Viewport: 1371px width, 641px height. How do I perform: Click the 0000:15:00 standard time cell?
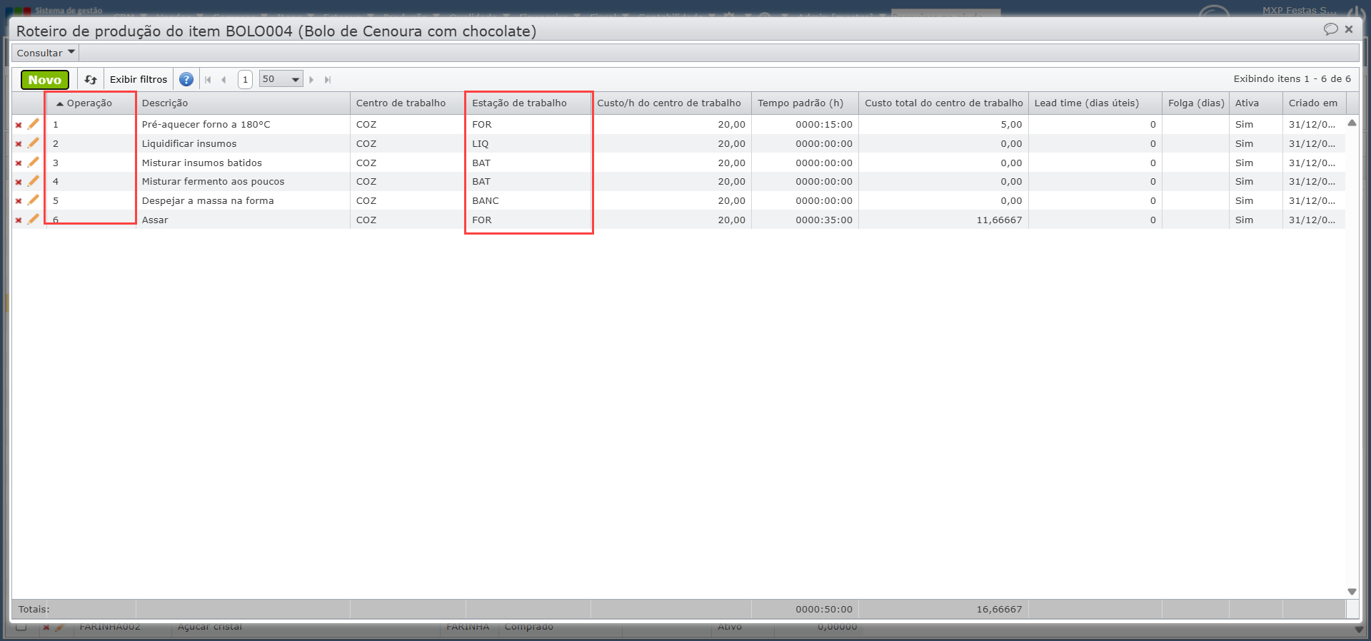[805, 125]
